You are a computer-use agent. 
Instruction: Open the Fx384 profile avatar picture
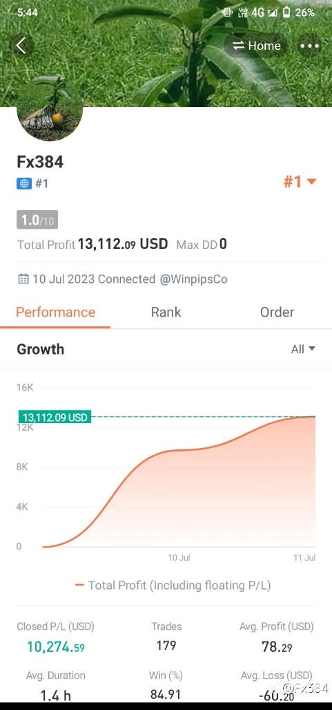[50, 109]
